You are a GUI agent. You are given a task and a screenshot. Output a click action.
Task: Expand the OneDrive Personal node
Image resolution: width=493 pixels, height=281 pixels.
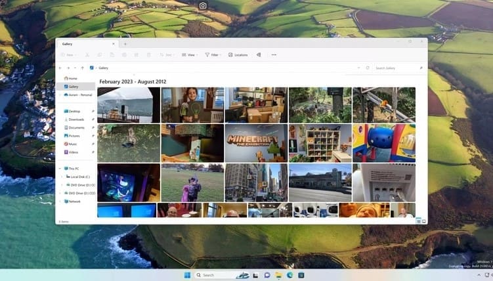(60, 95)
